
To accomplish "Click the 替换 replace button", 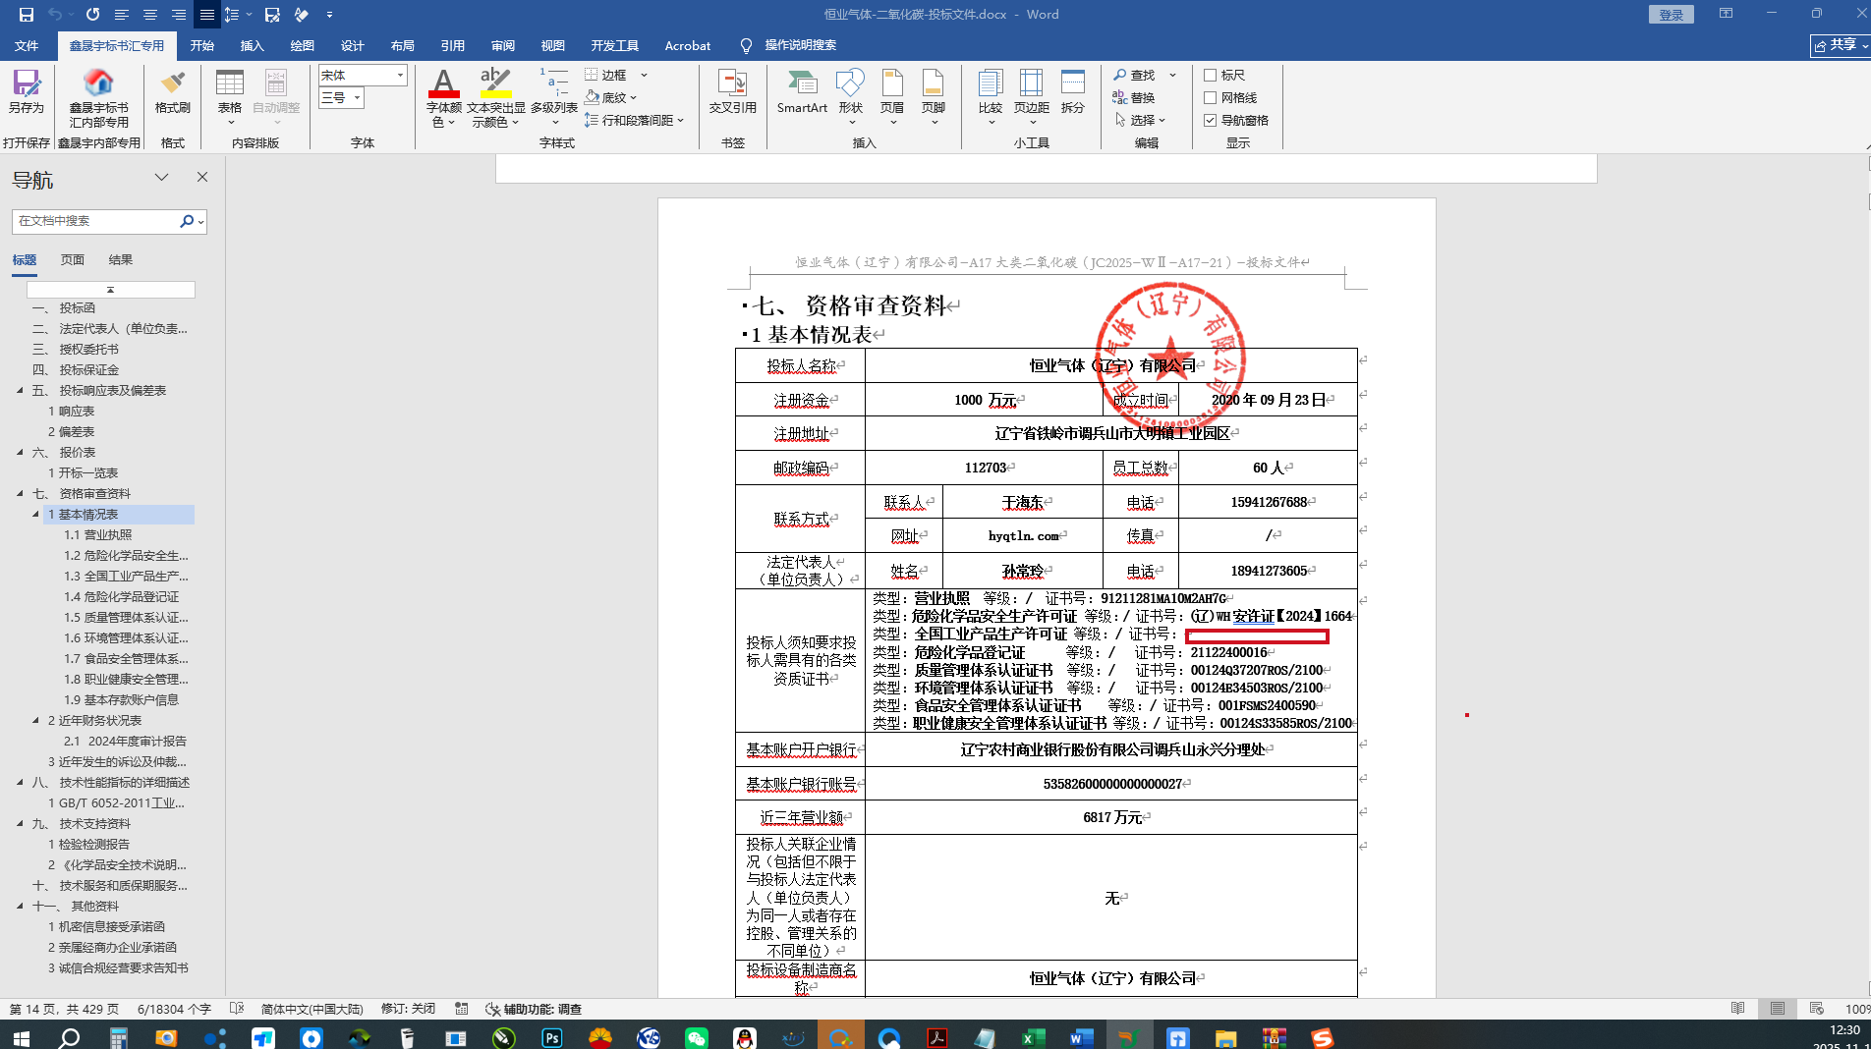I will coord(1135,97).
